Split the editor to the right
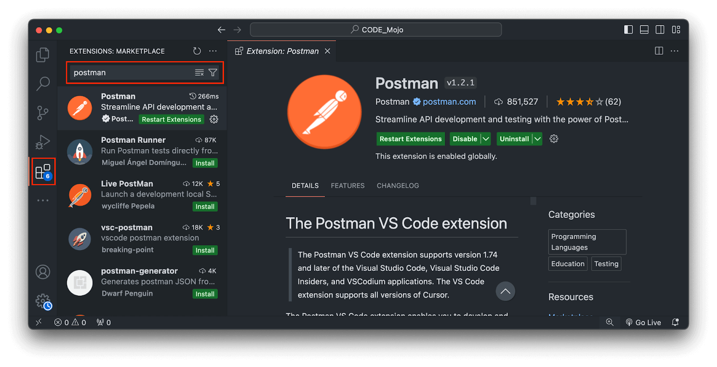Screen dimensions: 717x367 click(659, 51)
